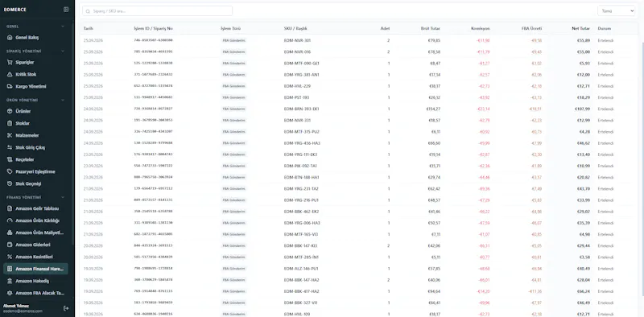The image size is (644, 317).
Task: Select net amount €66,24 cell
Action: point(584,291)
